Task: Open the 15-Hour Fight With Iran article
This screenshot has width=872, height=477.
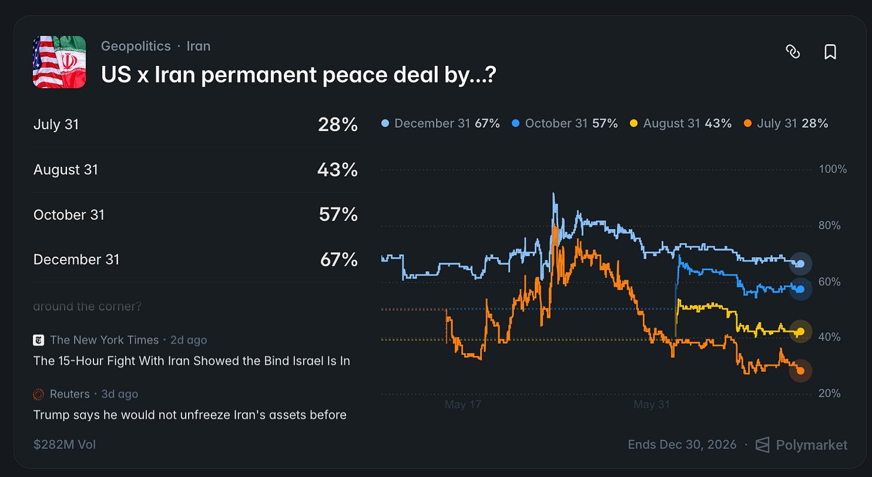Action: tap(192, 361)
